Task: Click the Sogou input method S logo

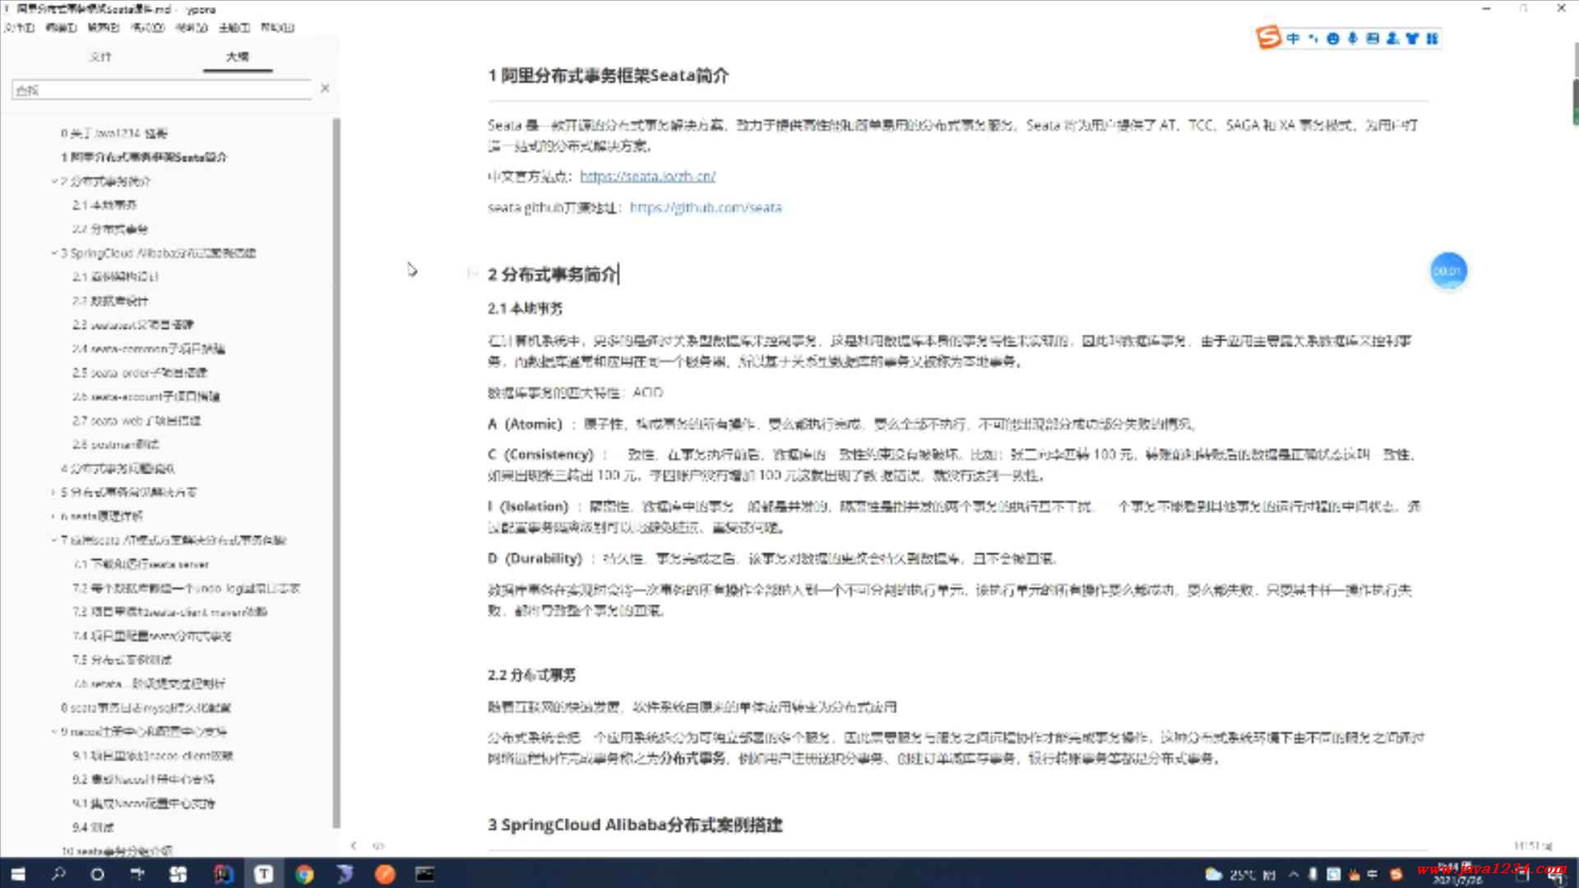Action: (1268, 38)
